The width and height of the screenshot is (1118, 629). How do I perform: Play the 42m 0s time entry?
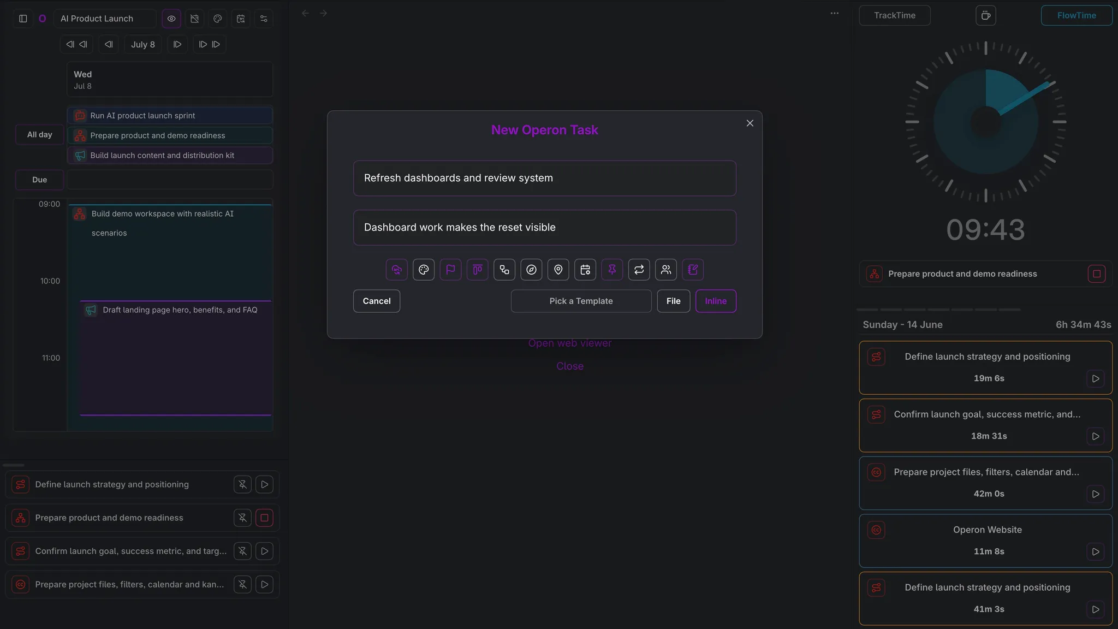(1096, 494)
